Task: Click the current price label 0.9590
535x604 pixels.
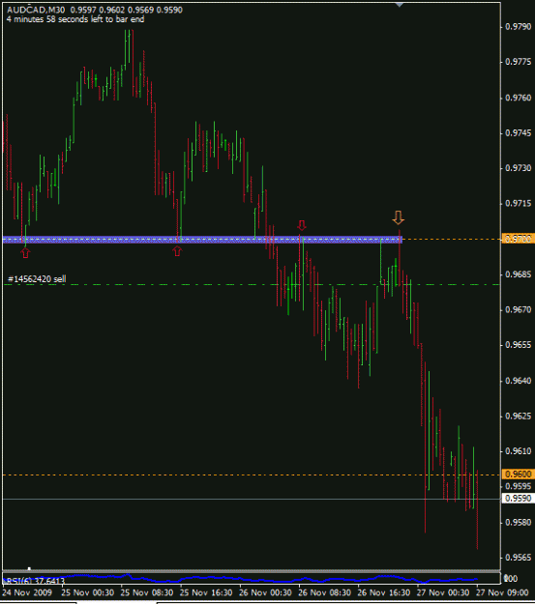Action: tap(518, 499)
